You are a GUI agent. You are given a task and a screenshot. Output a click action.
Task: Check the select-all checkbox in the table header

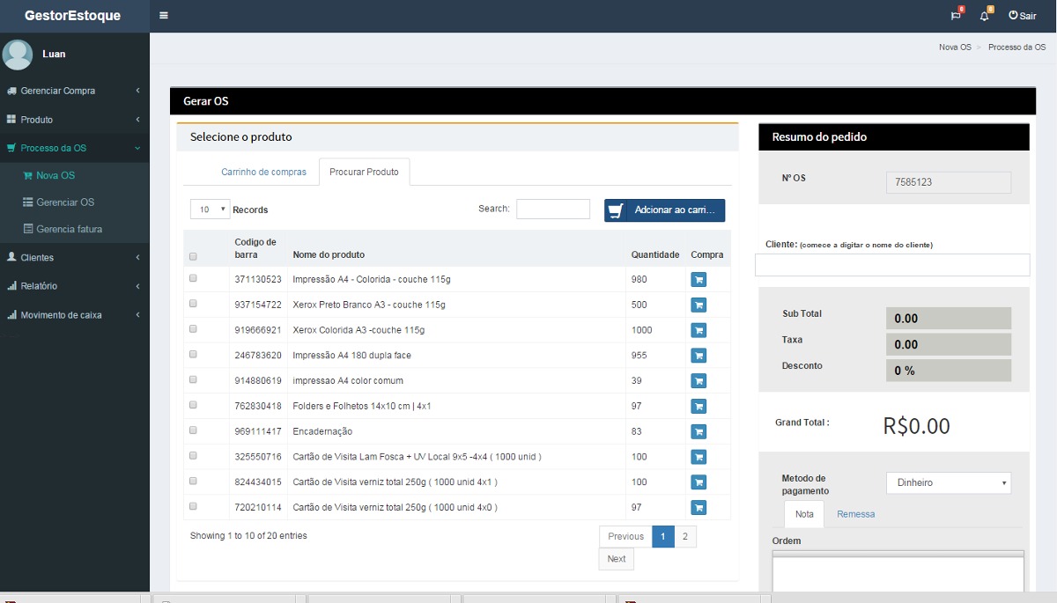coord(193,256)
